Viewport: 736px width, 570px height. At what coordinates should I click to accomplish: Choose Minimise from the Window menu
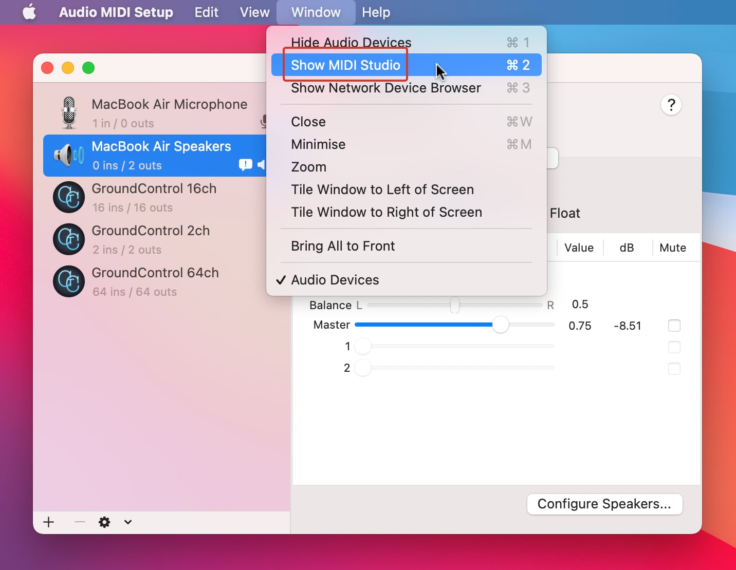[x=407, y=144]
